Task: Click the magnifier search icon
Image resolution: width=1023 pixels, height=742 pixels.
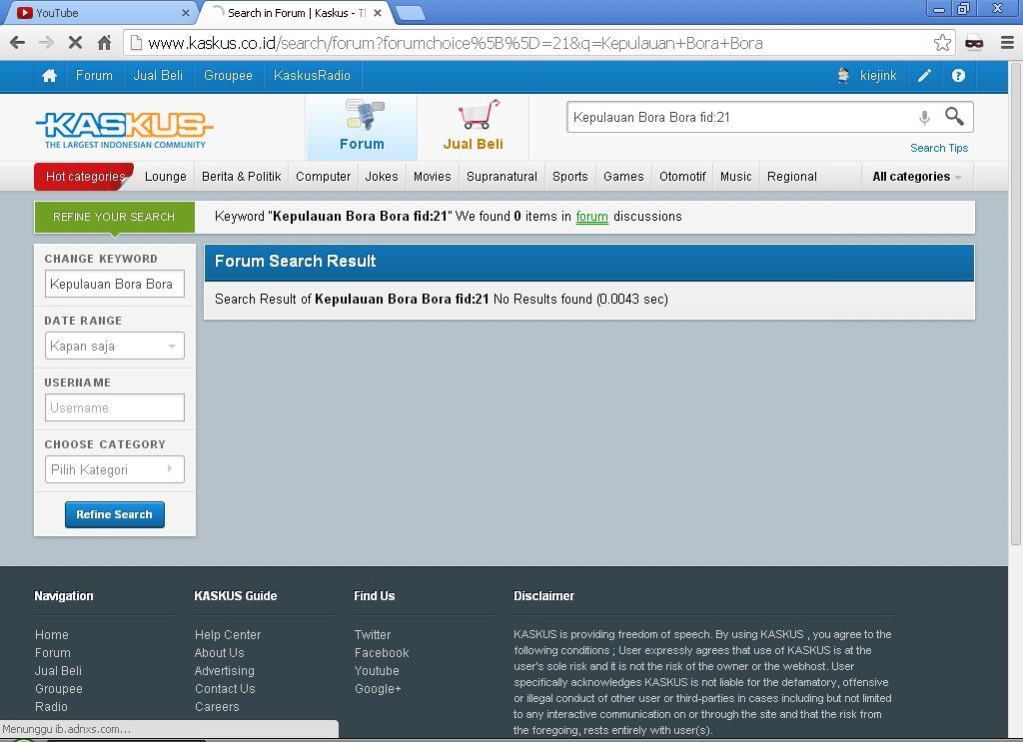Action: pos(954,117)
